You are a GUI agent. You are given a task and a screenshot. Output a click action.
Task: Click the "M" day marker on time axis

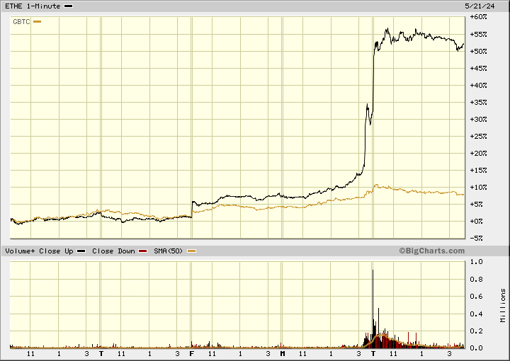pyautogui.click(x=283, y=353)
